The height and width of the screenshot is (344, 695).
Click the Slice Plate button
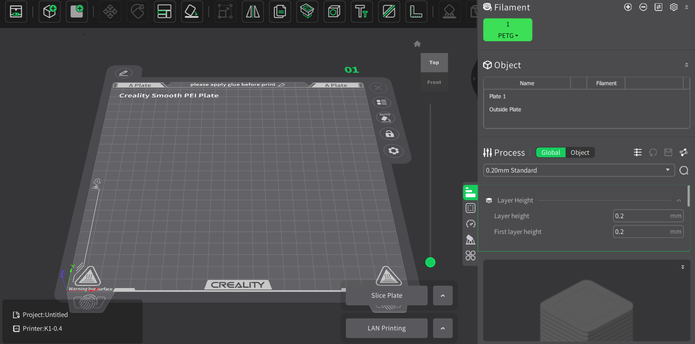click(x=387, y=296)
